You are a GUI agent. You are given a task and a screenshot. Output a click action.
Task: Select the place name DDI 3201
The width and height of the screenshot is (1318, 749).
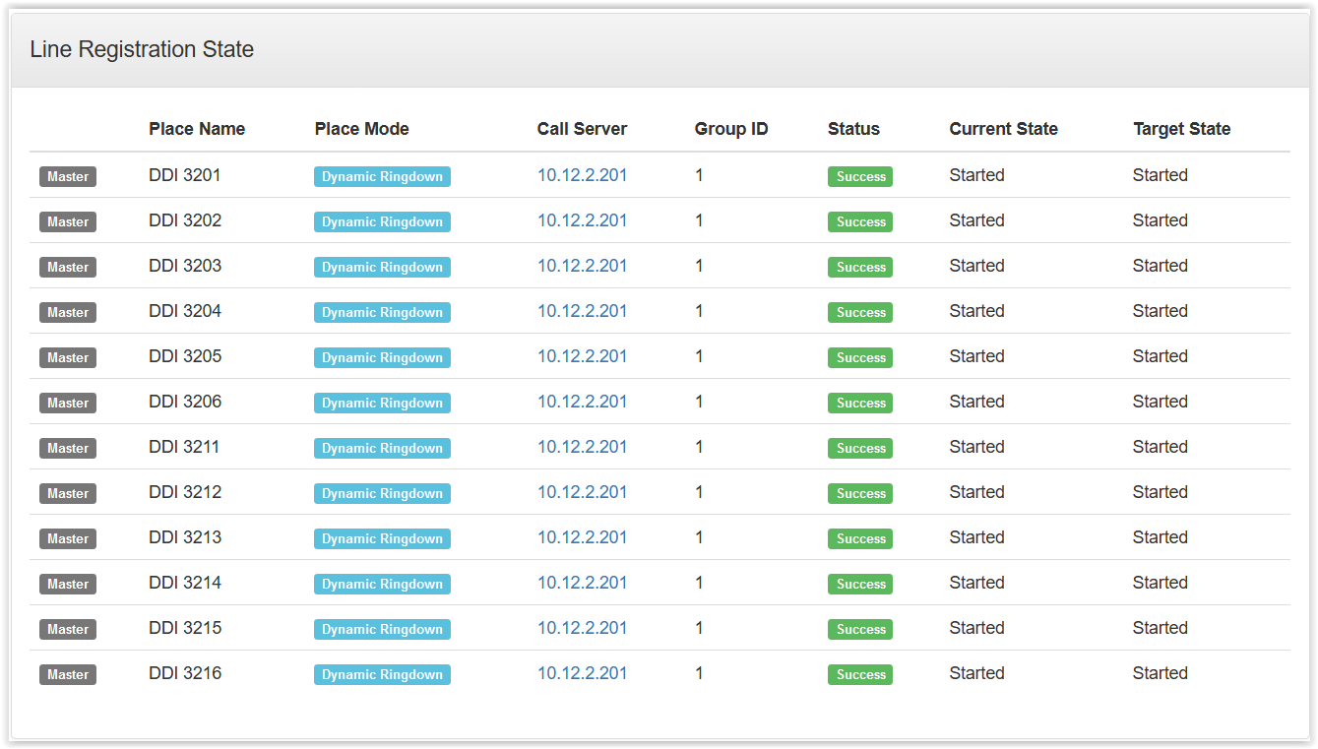tap(185, 175)
